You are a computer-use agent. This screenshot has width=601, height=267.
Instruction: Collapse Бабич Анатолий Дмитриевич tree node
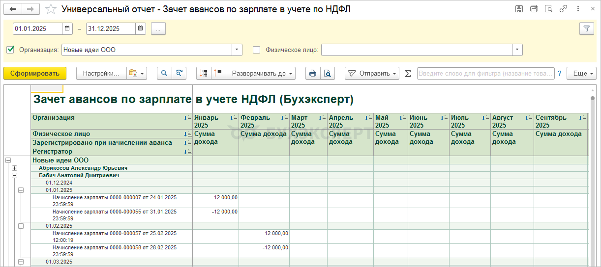tap(14, 175)
